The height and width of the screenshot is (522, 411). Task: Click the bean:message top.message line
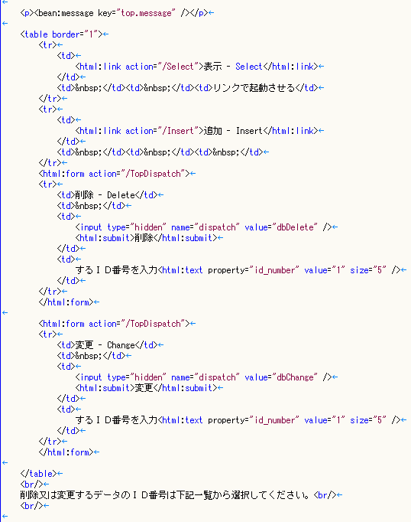[114, 13]
